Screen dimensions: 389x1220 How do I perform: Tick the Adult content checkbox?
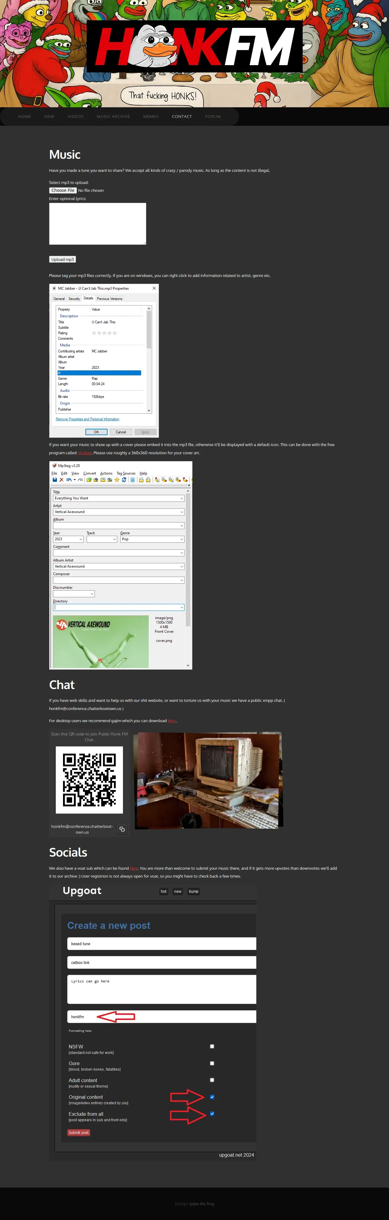[212, 1080]
